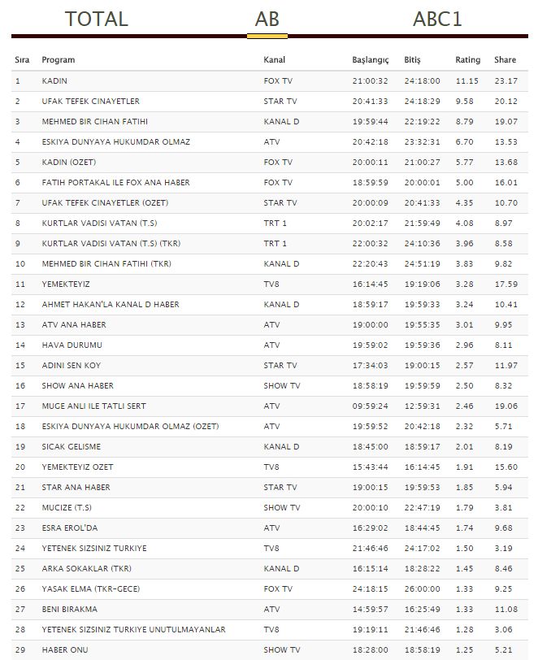The width and height of the screenshot is (538, 660).
Task: Click the Kanal column header
Action: click(274, 60)
